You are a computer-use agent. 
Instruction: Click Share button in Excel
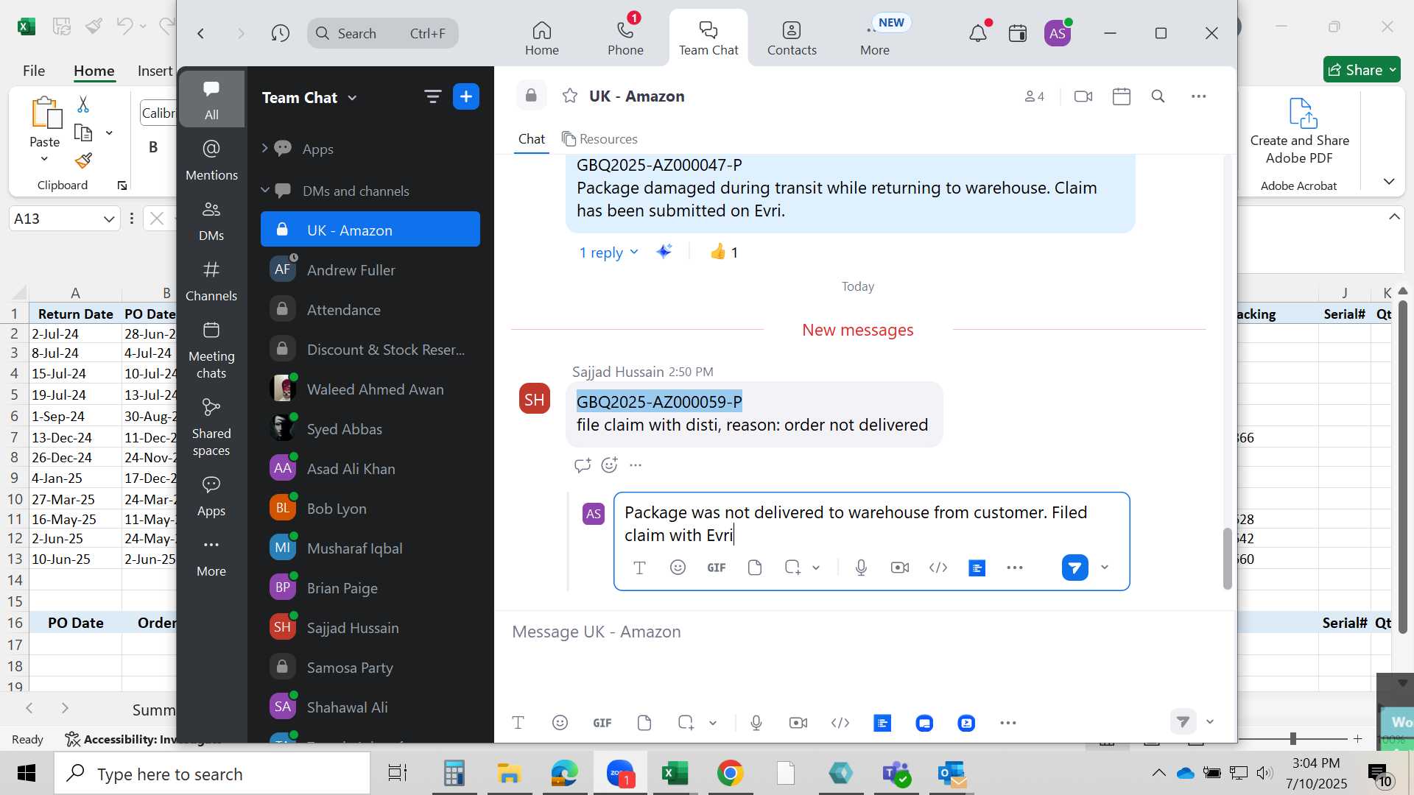1362,70
